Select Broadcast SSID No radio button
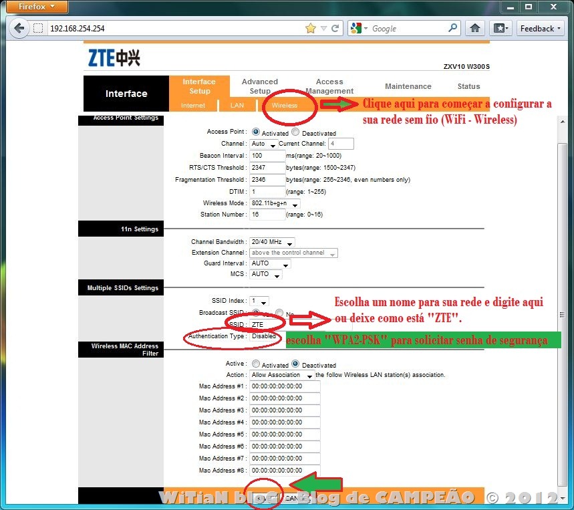 (x=279, y=313)
